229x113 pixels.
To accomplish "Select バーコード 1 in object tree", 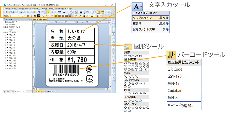I will coord(12,68).
